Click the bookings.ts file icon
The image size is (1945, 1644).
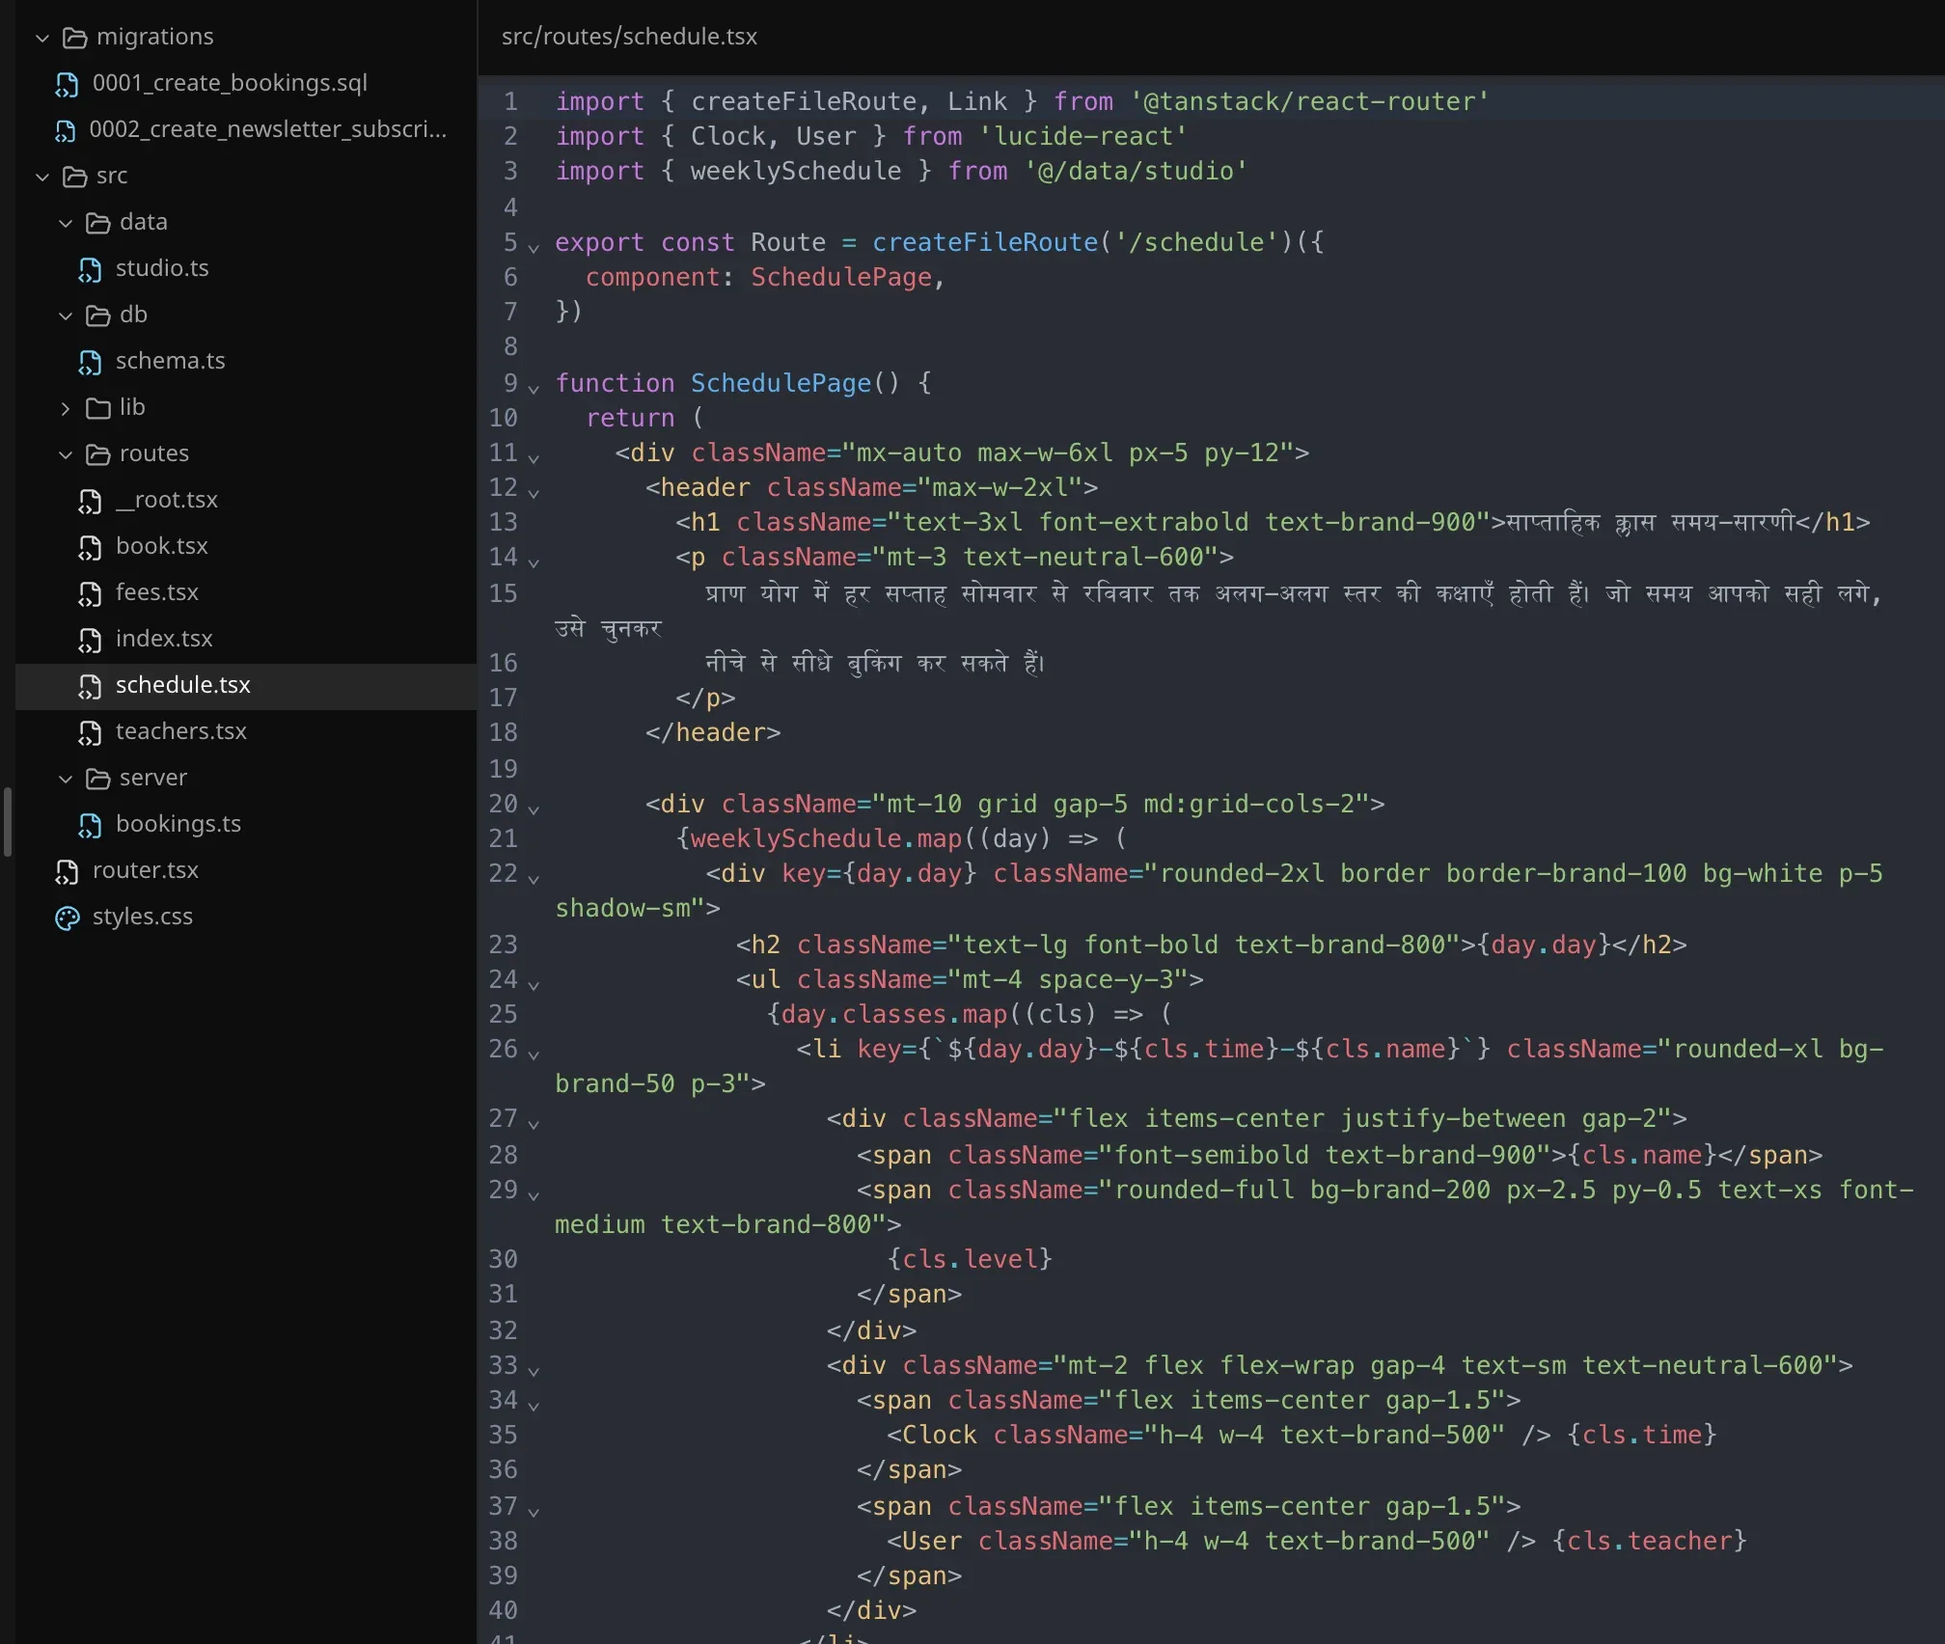point(90,825)
